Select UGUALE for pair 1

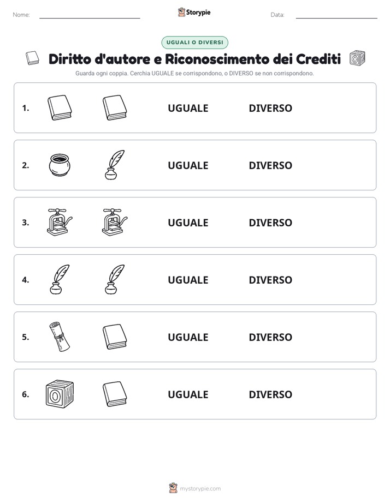pos(188,108)
